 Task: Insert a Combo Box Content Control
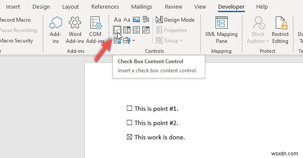point(127,30)
